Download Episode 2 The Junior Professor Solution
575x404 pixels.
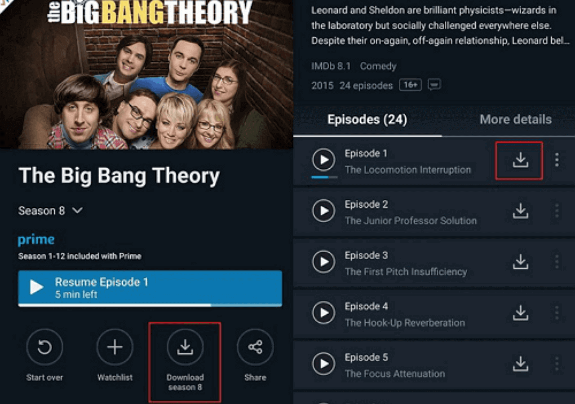520,211
